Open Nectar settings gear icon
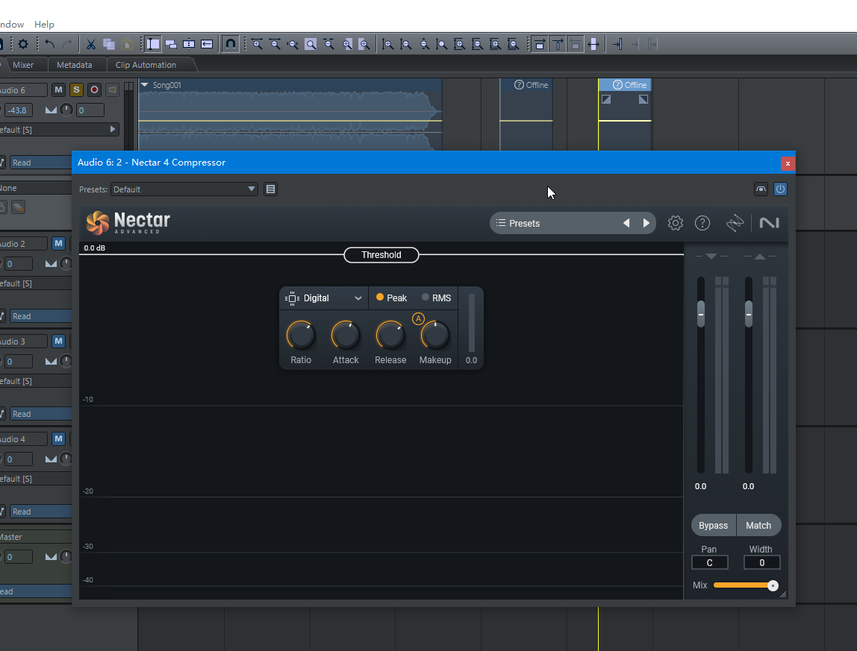 coord(676,223)
